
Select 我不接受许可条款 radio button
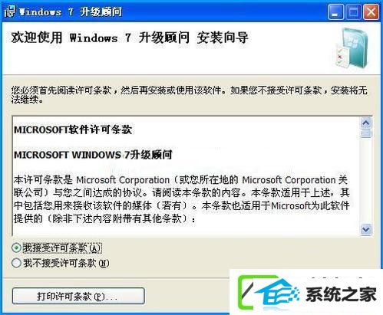tap(16, 263)
